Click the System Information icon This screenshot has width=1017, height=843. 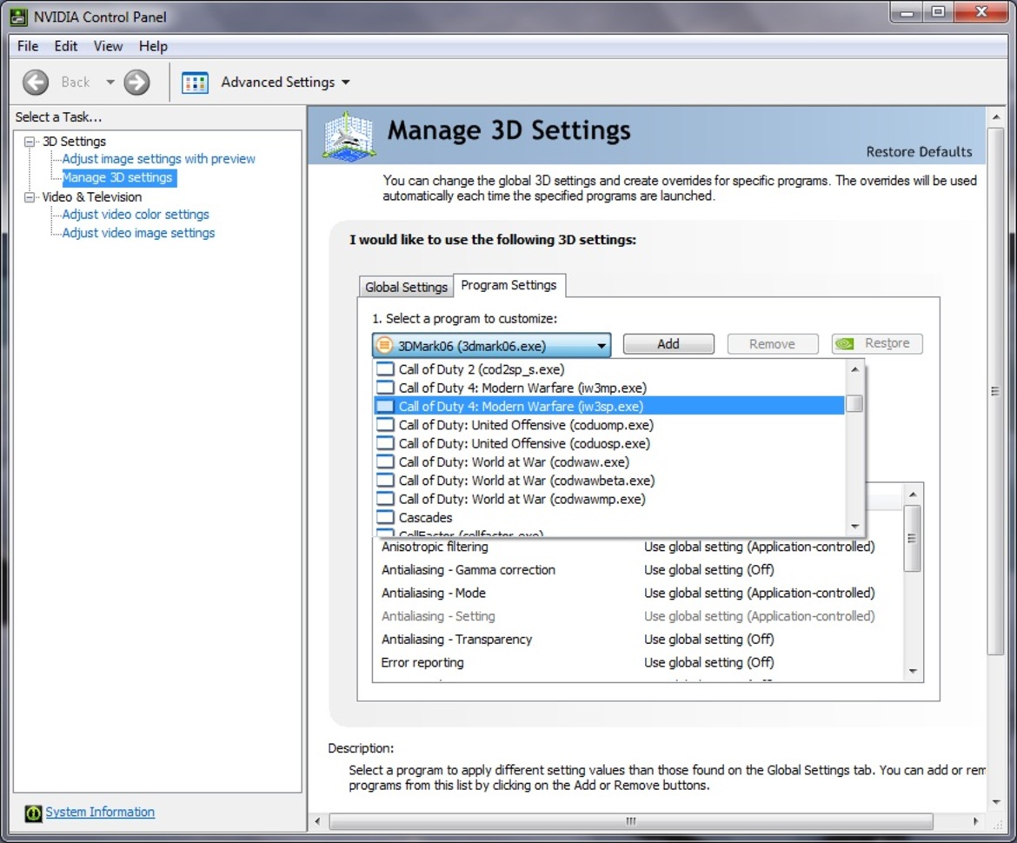click(x=33, y=813)
